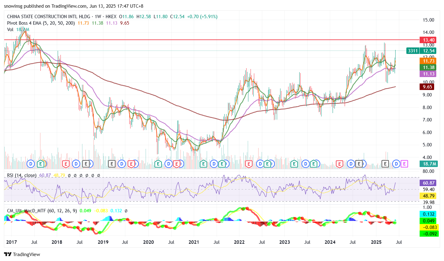Click the green earnings E marker in early 2021
The width and height of the screenshot is (444, 261).
(203, 164)
